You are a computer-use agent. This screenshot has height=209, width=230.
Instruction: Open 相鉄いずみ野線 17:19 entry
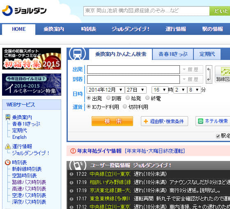click(110, 182)
